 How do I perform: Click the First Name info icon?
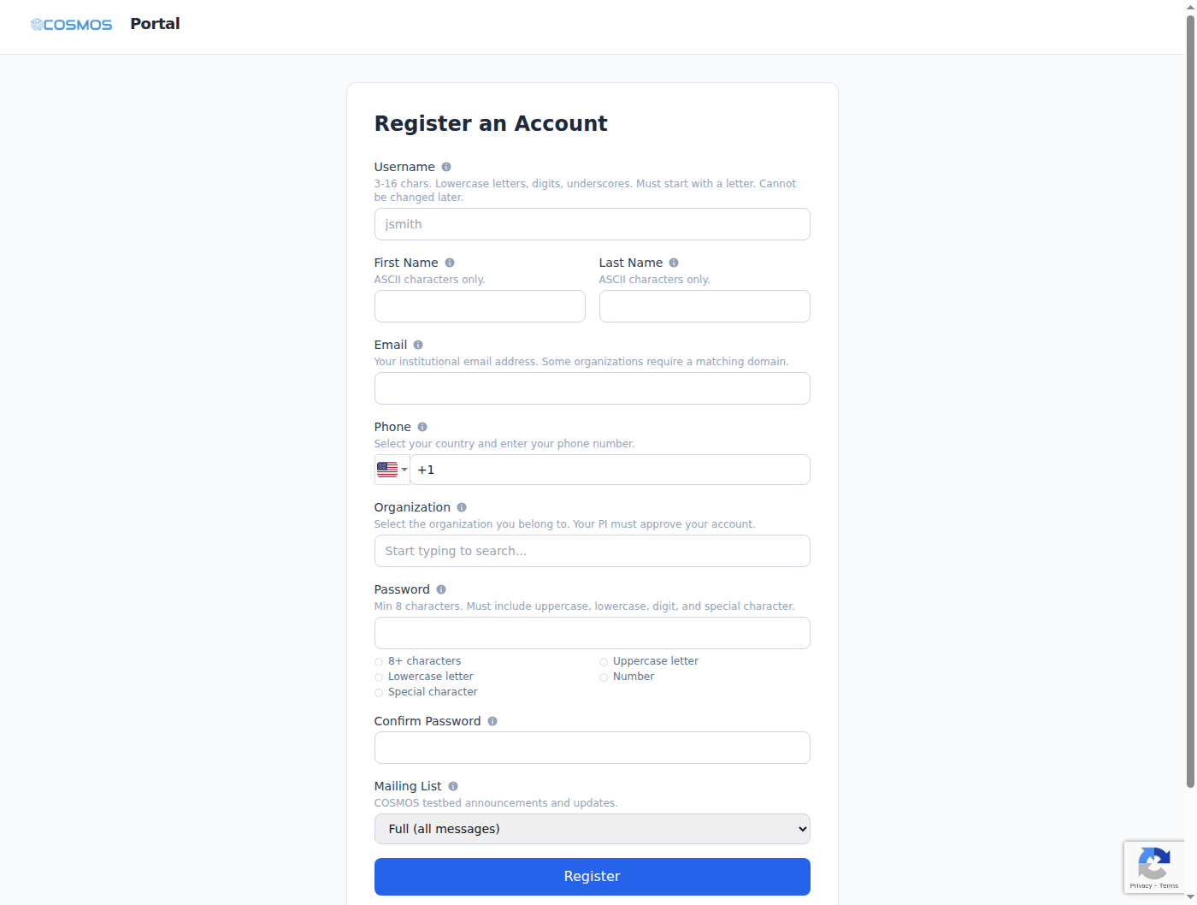(450, 263)
